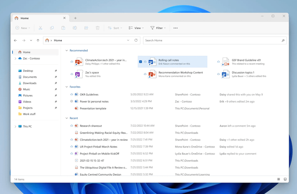Expand the This PC tree node
297x194 pixels.
click(15, 126)
